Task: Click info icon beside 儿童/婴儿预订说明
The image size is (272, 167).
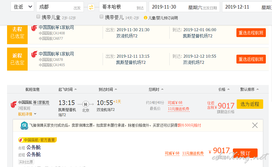Action: pyautogui.click(x=145, y=18)
